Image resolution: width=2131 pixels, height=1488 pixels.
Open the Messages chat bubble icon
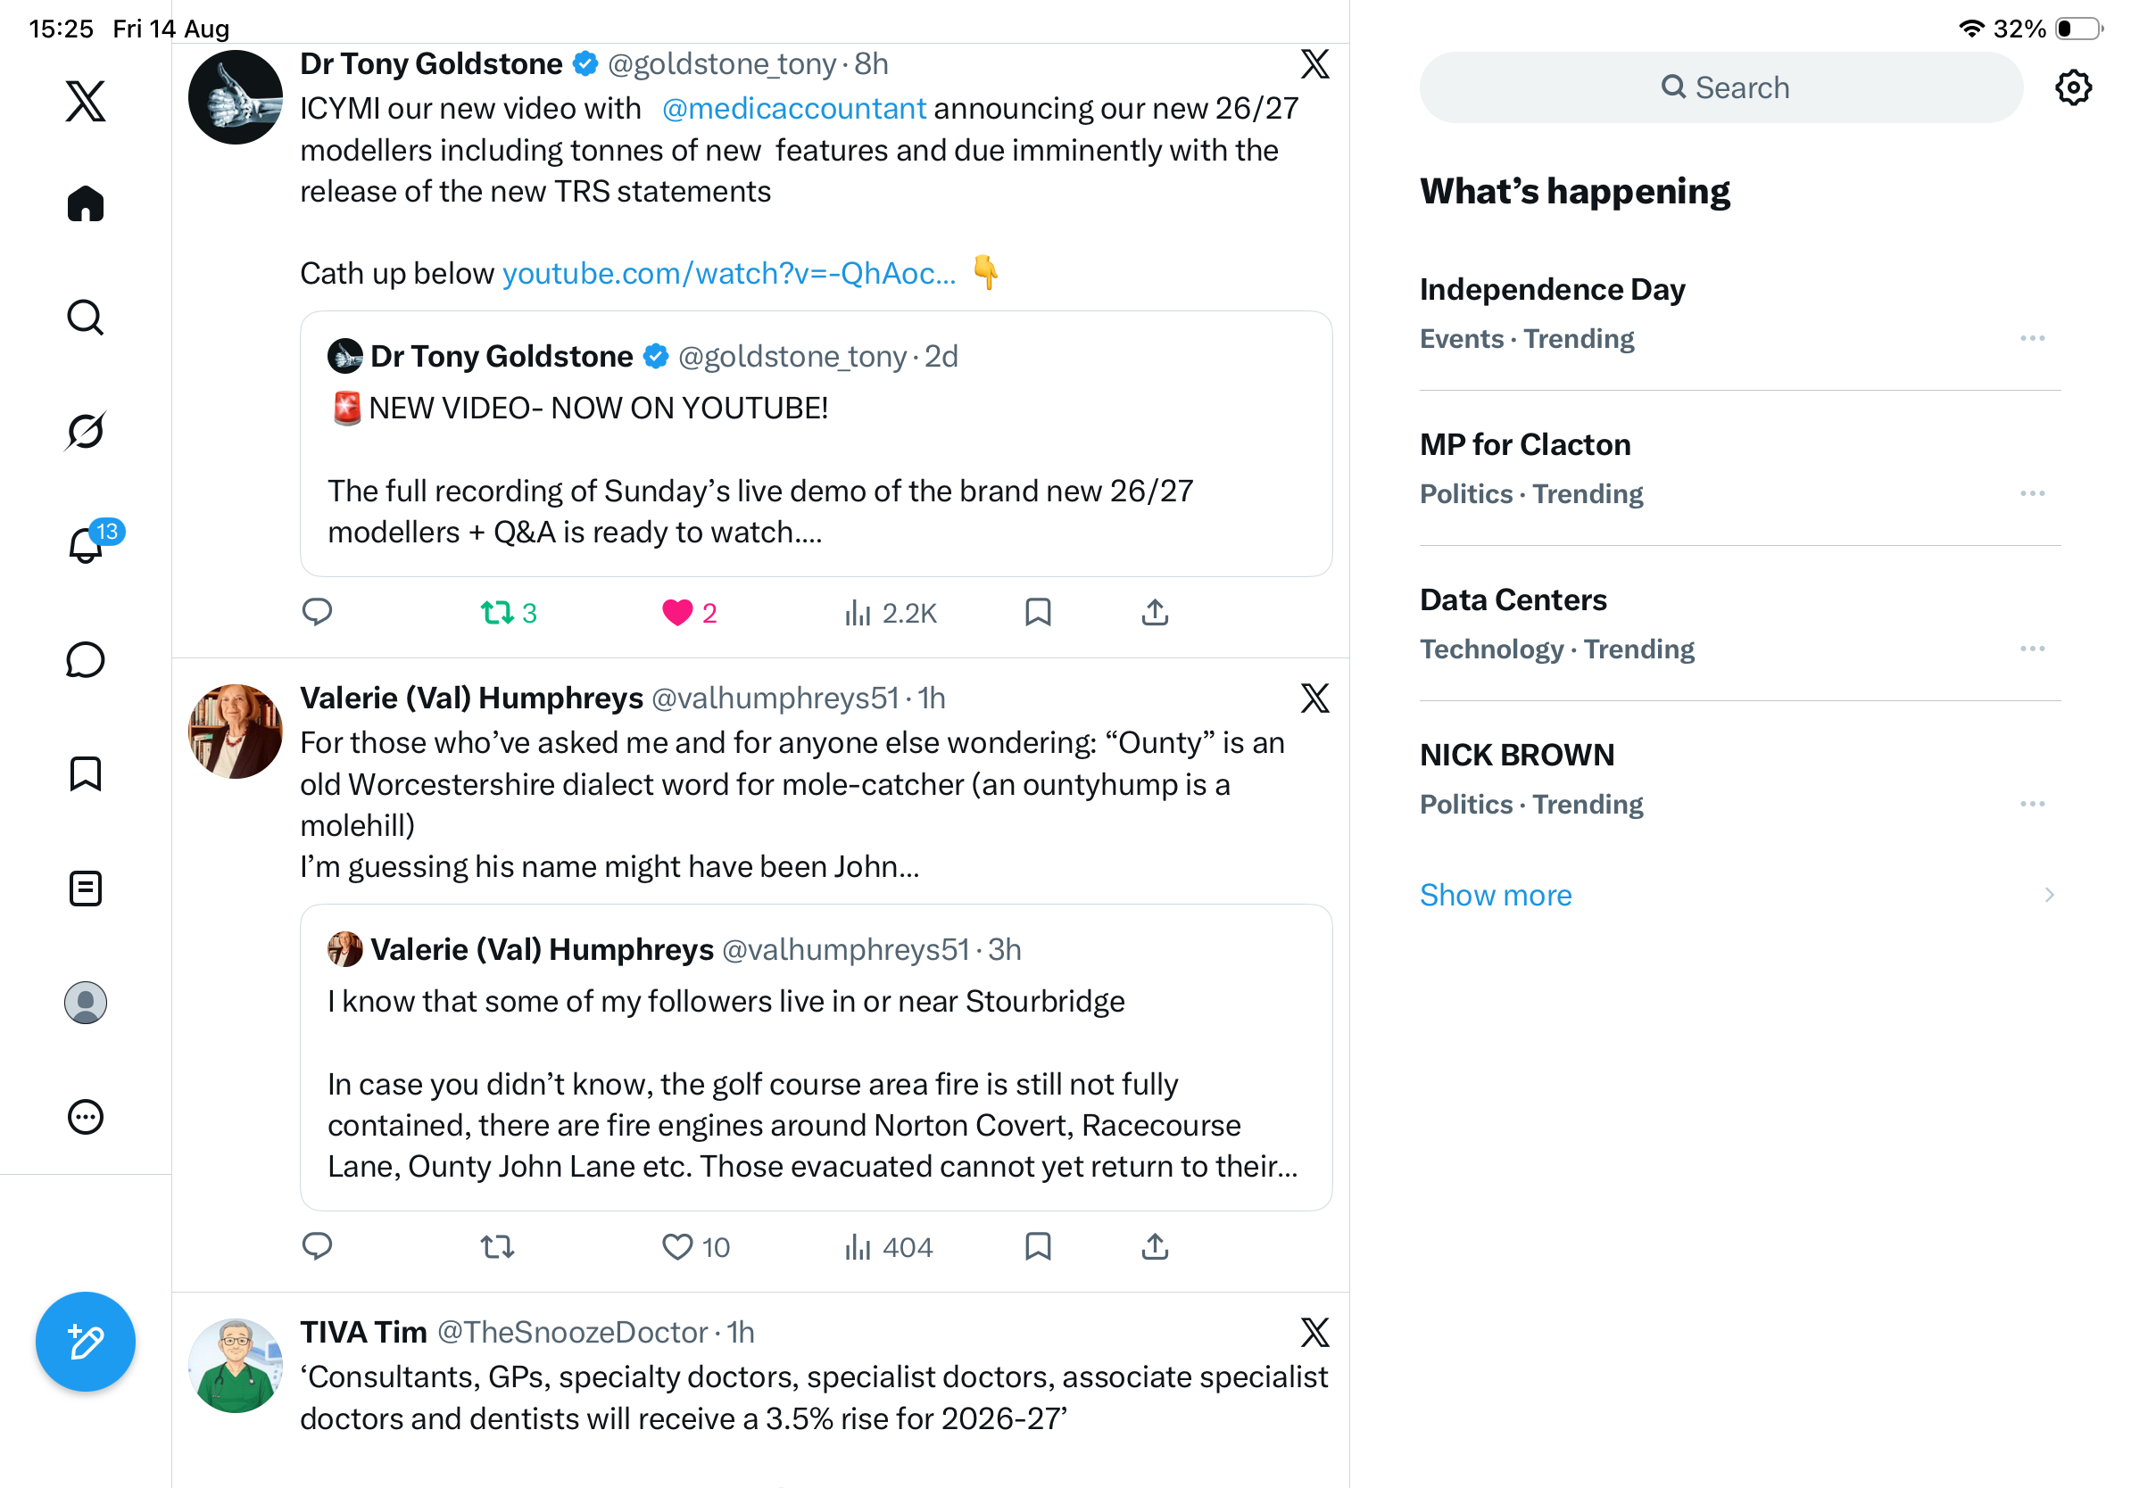[86, 659]
